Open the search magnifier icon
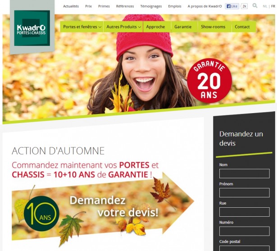The image size is (277, 251). coord(255,6)
